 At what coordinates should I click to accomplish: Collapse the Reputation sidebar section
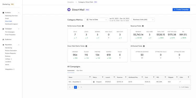pyautogui.click(x=19, y=45)
